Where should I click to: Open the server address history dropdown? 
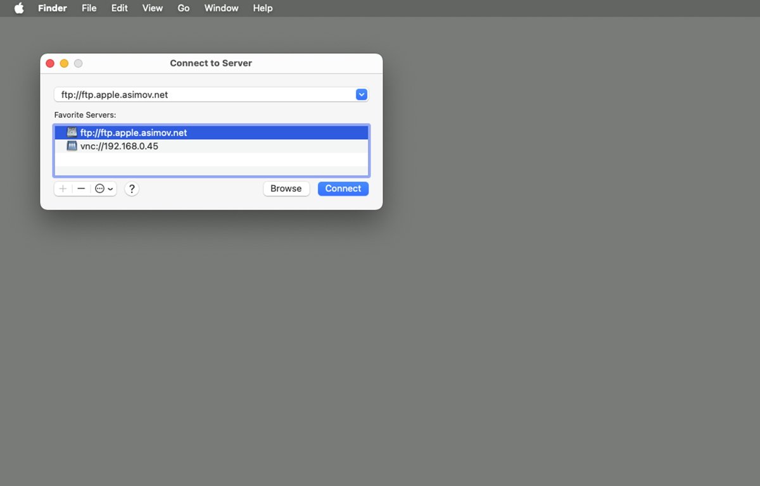(361, 94)
